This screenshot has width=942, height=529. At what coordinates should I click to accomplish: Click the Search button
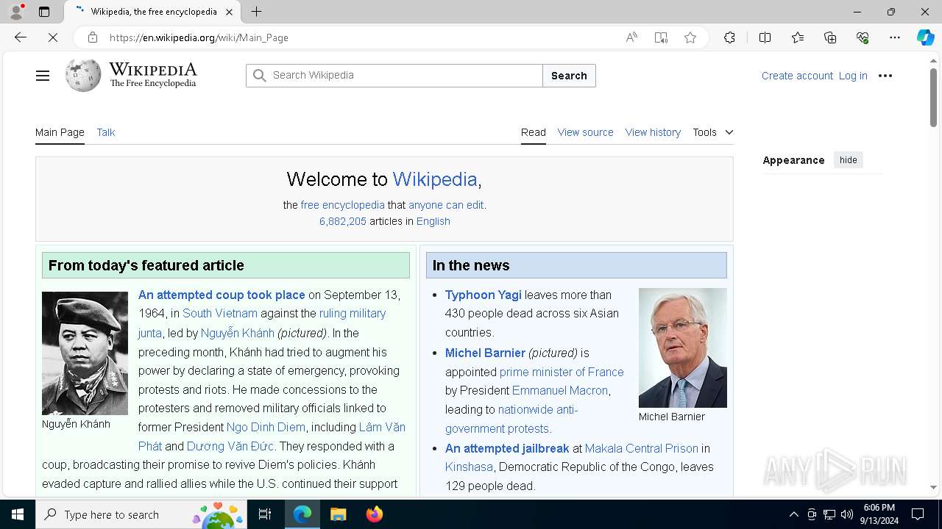pyautogui.click(x=569, y=76)
